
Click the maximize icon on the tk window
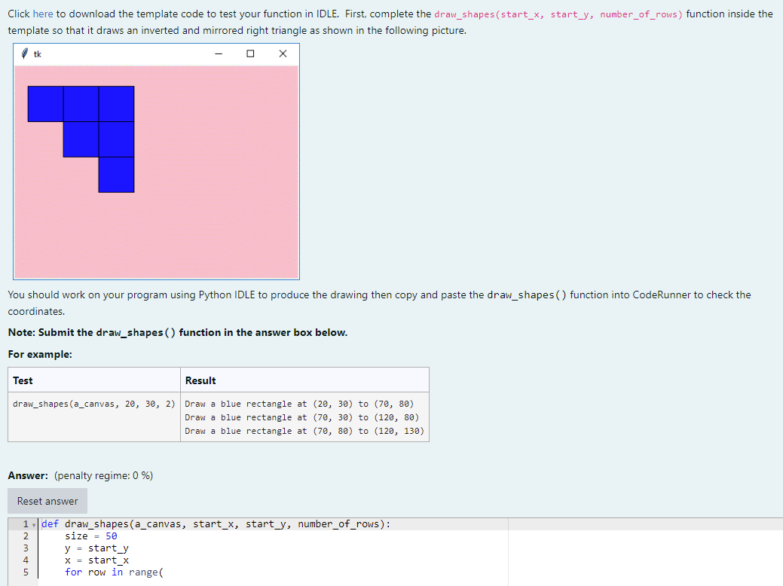[x=251, y=53]
